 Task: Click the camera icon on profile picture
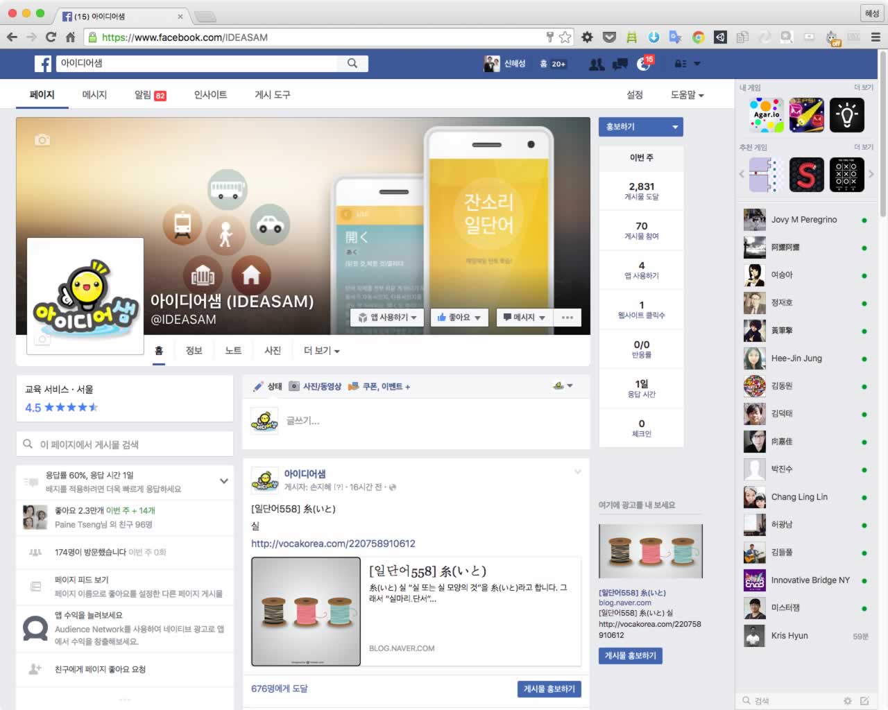pyautogui.click(x=42, y=339)
